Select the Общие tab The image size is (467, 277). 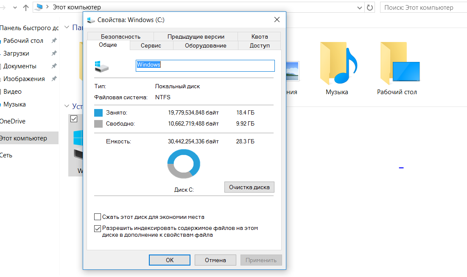(x=108, y=45)
